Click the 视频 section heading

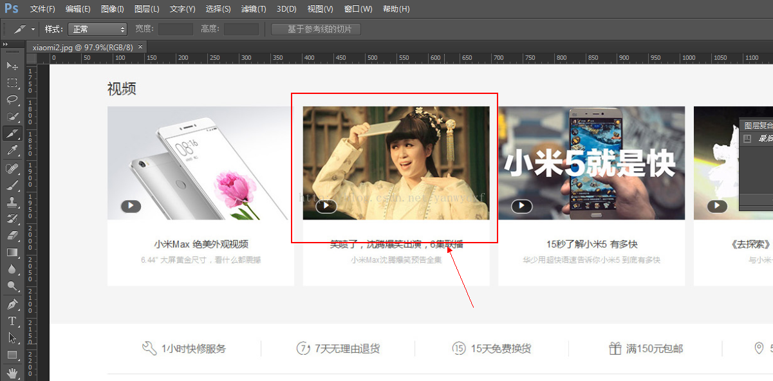tap(122, 89)
